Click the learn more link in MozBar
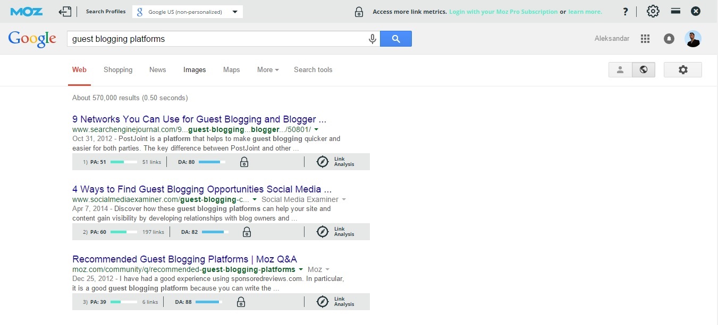This screenshot has height=325, width=718. point(585,12)
